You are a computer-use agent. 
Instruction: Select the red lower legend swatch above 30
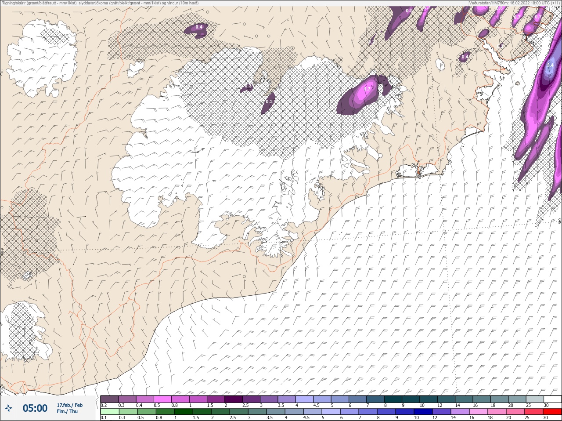click(x=552, y=412)
